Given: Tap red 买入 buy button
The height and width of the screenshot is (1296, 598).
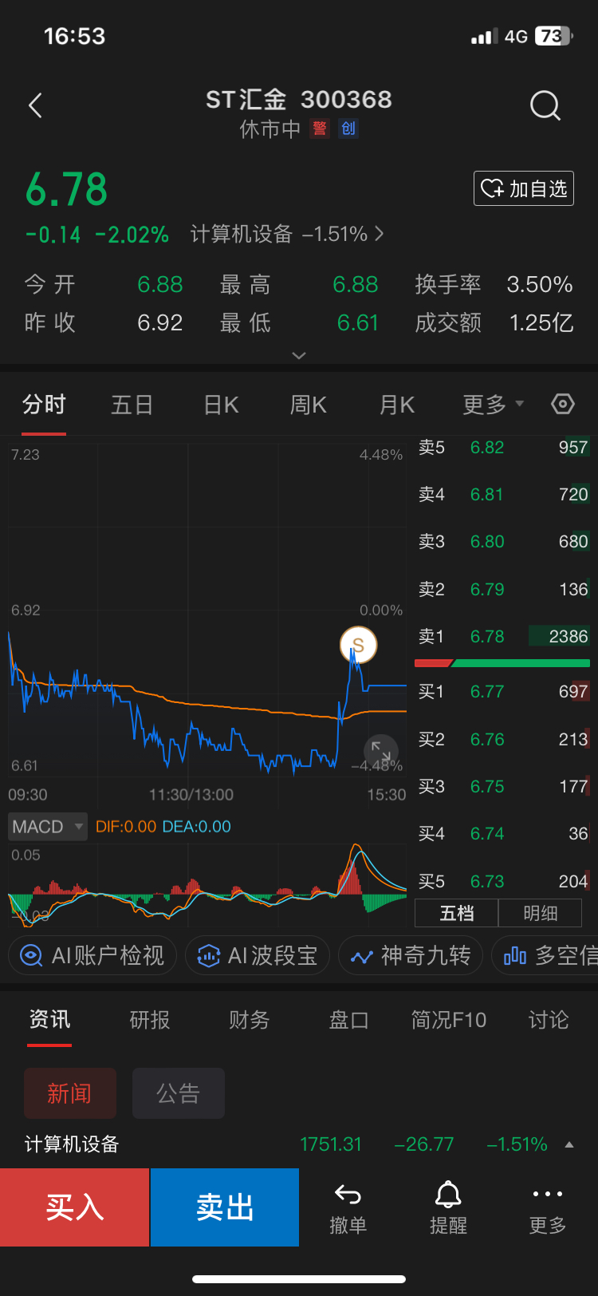Looking at the screenshot, I should click(75, 1207).
